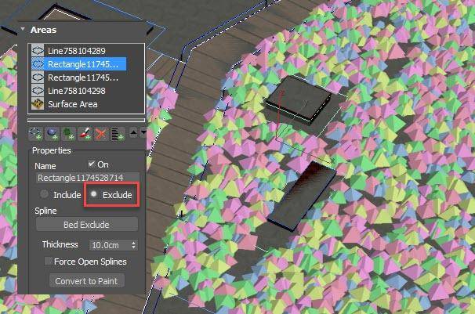Move selected area up in list
The width and height of the screenshot is (475, 314).
coord(133,133)
